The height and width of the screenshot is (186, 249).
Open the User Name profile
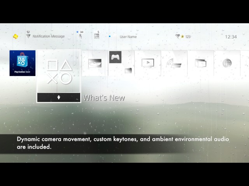128,36
